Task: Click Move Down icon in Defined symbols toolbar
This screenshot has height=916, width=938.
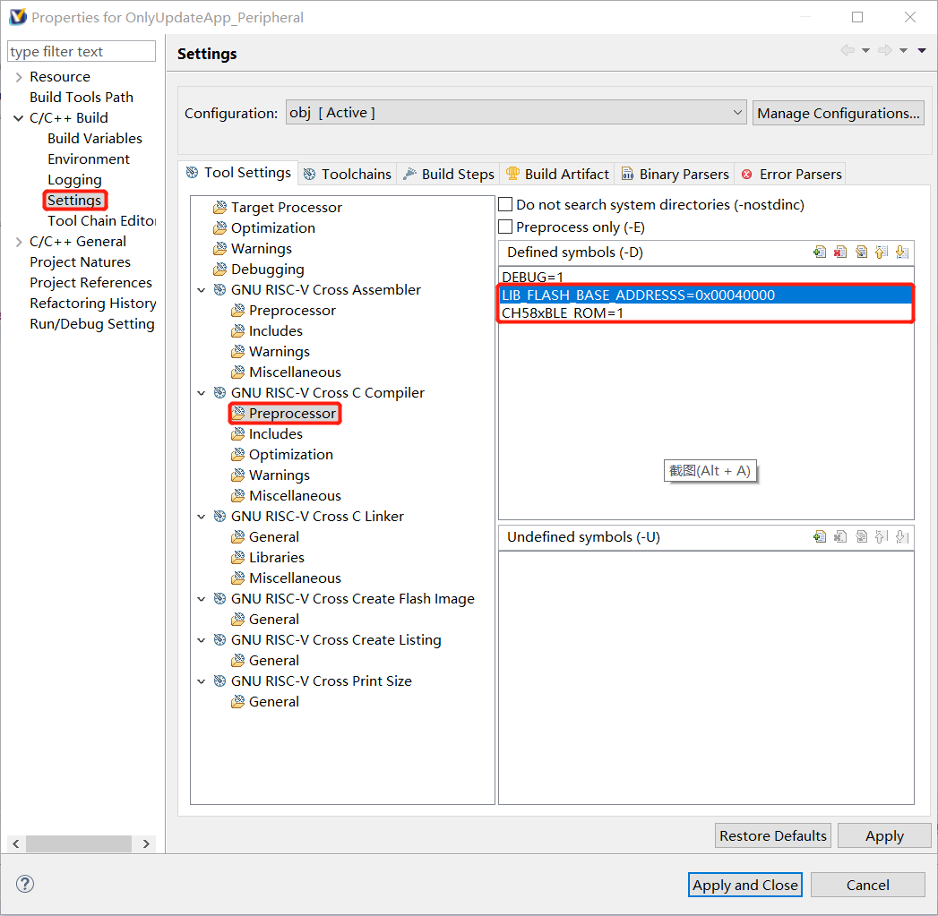Action: pyautogui.click(x=902, y=253)
